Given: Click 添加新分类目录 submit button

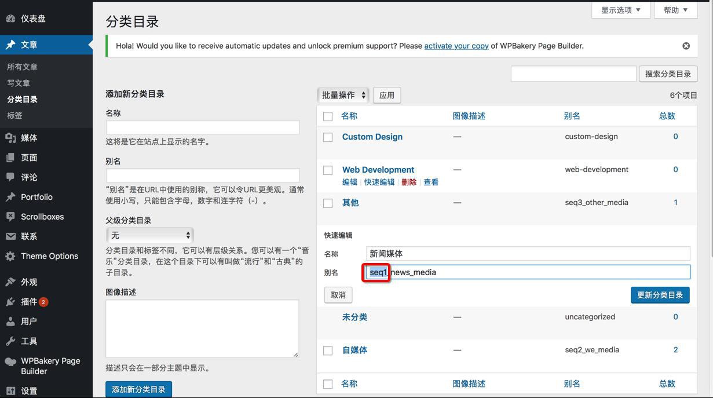Looking at the screenshot, I should pos(138,389).
